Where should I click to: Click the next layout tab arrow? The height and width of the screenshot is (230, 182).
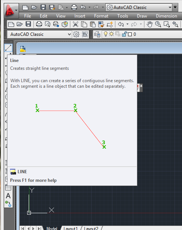33,228
